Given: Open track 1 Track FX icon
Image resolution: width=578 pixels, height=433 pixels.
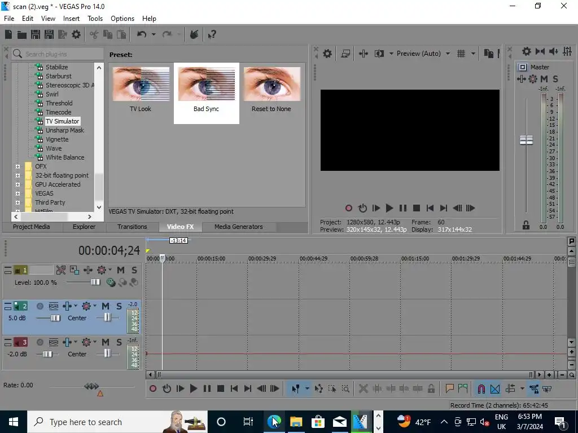Looking at the screenshot, I should [x=87, y=270].
